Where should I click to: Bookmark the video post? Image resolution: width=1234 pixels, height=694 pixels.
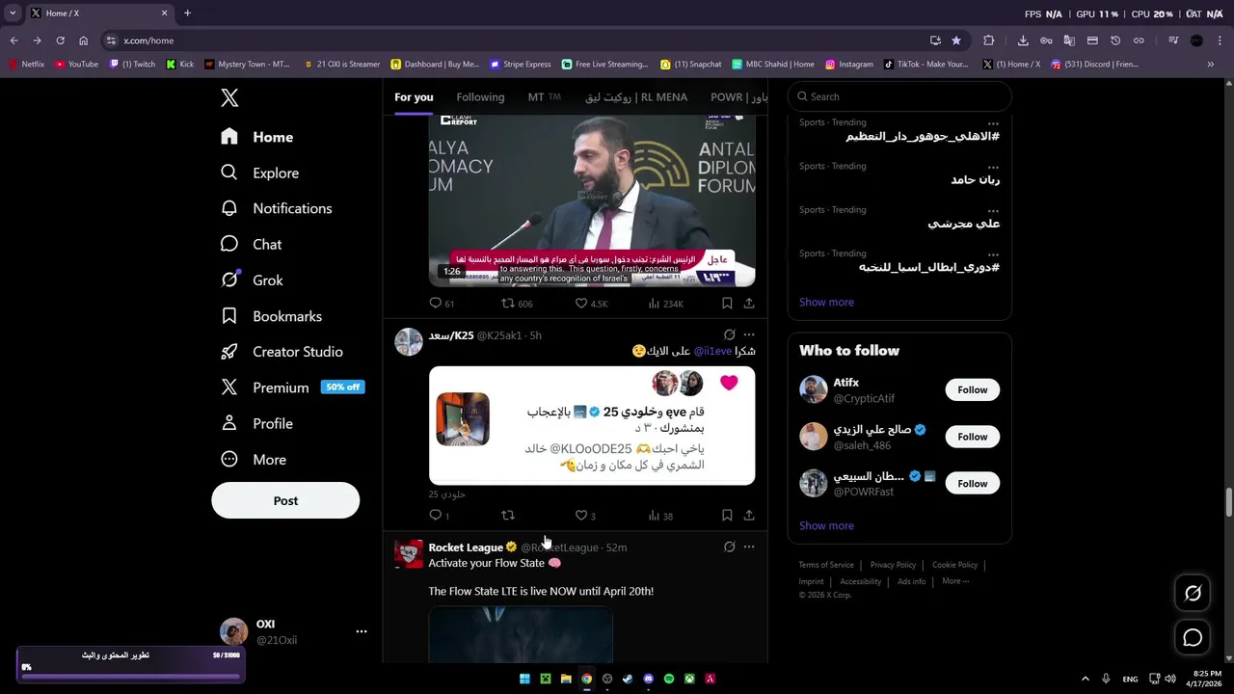727,303
